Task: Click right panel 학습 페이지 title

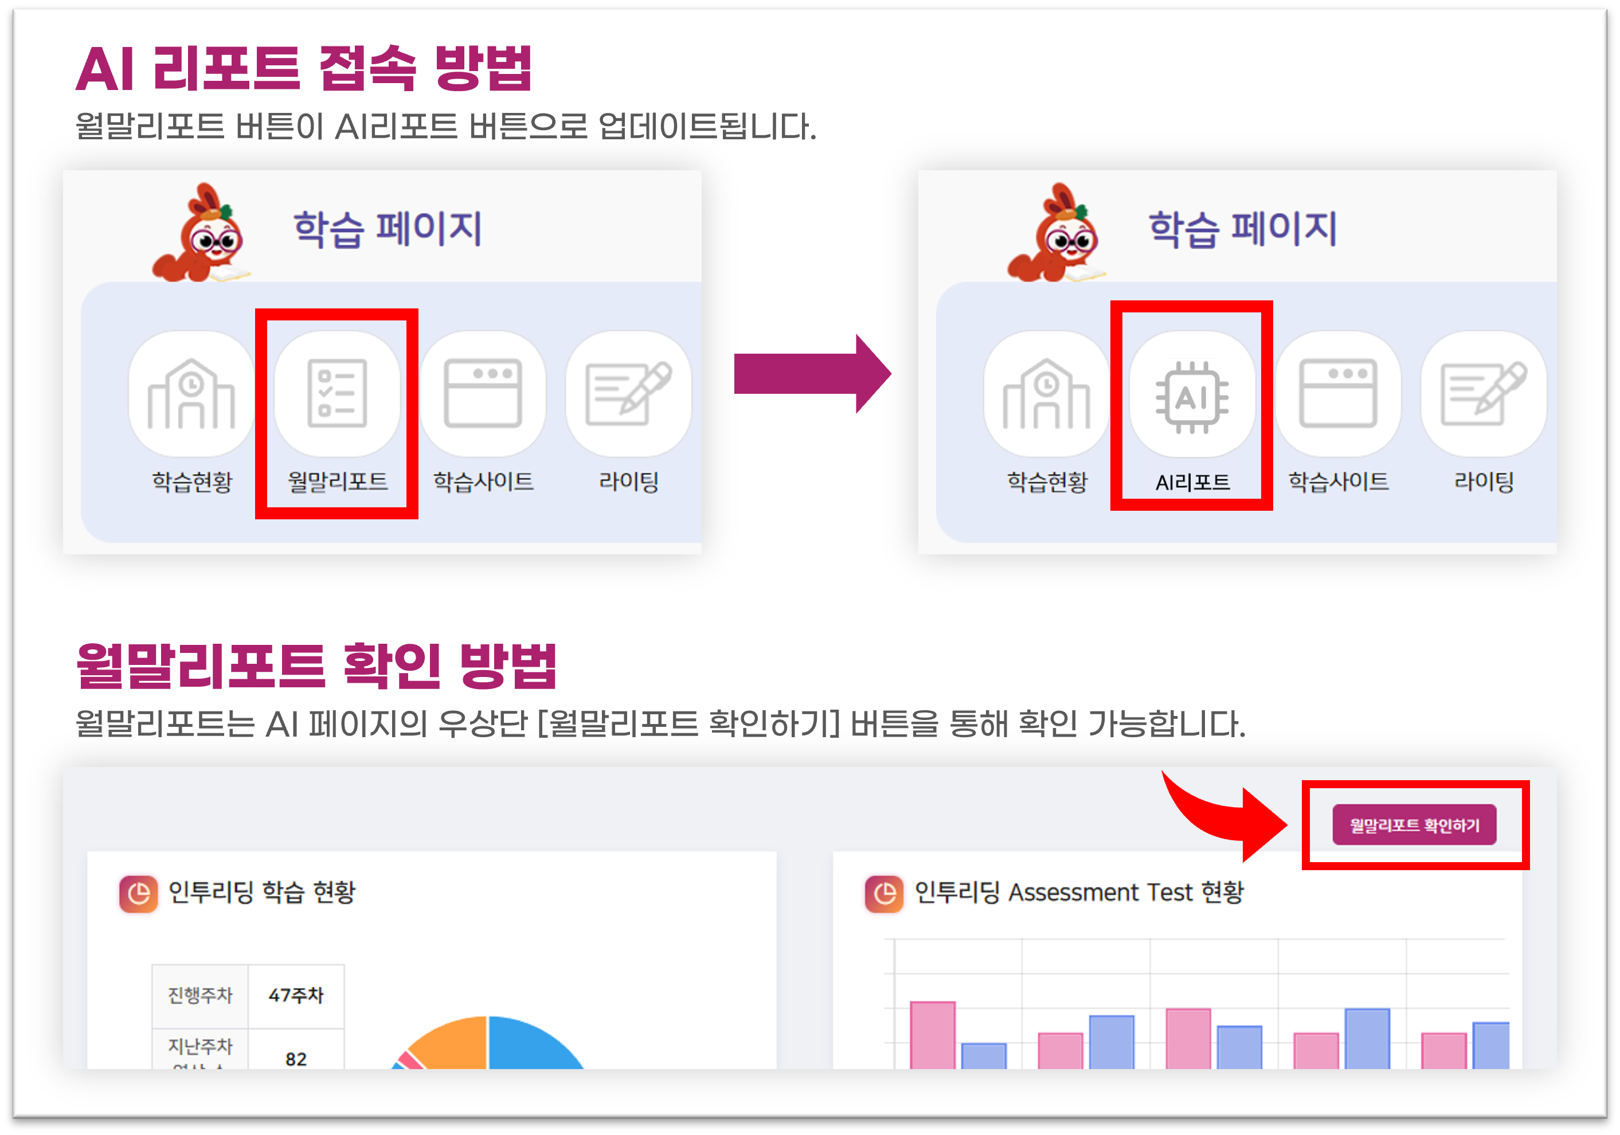Action: pos(1243,229)
